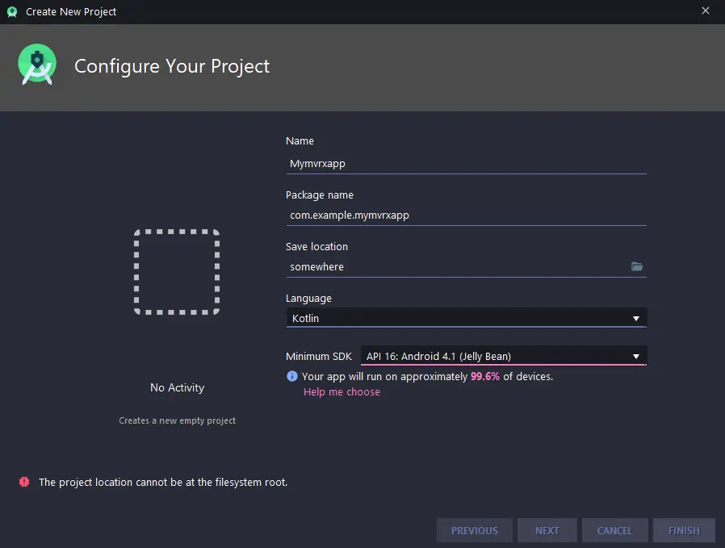725x548 pixels.
Task: Click the Save location field showing somewhere
Action: [x=456, y=267]
